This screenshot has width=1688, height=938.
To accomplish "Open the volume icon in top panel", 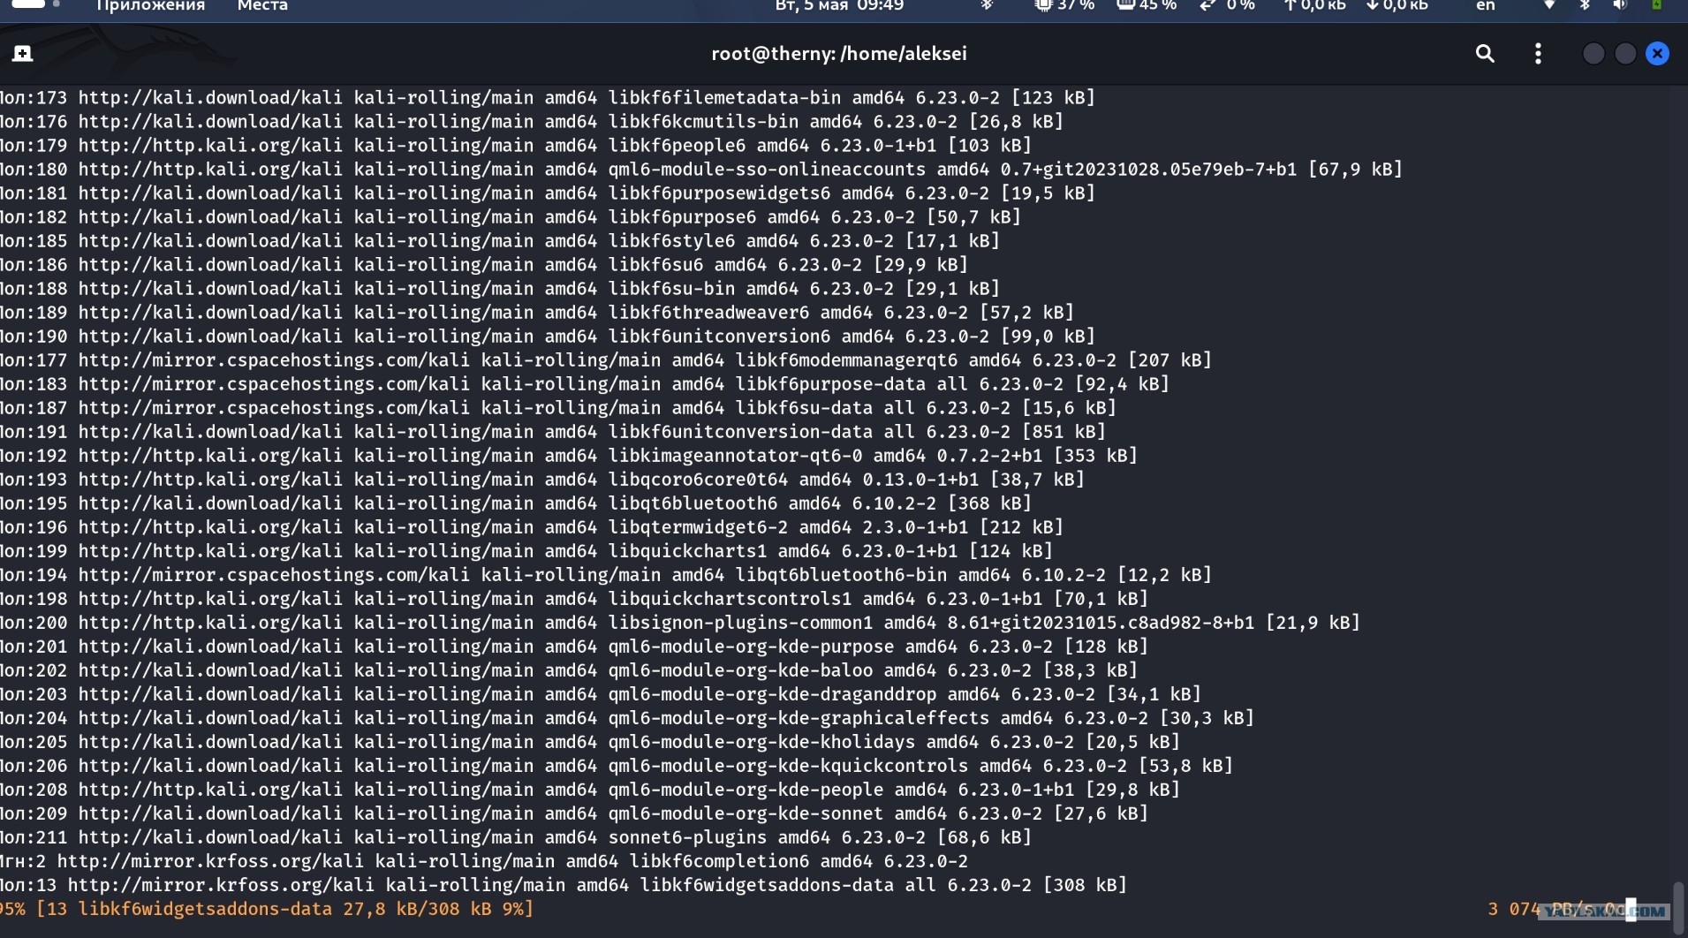I will [x=1619, y=5].
